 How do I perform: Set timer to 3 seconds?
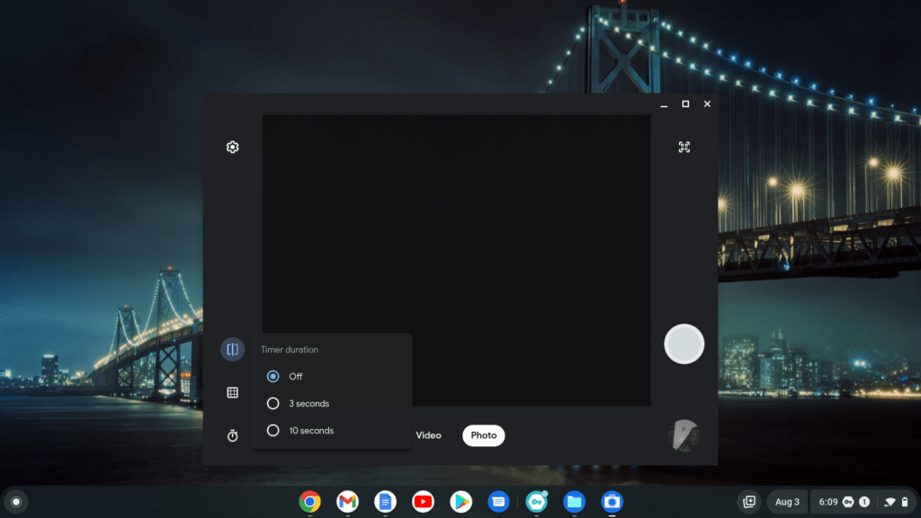pyautogui.click(x=273, y=403)
